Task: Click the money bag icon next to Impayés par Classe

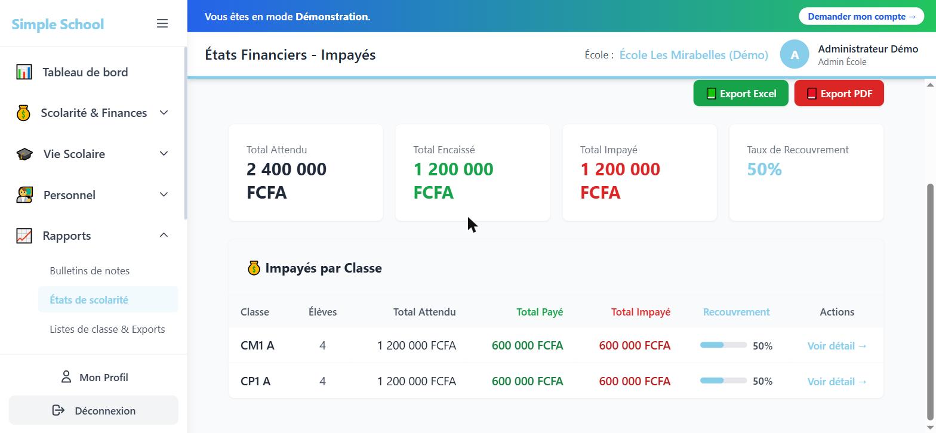Action: 254,268
